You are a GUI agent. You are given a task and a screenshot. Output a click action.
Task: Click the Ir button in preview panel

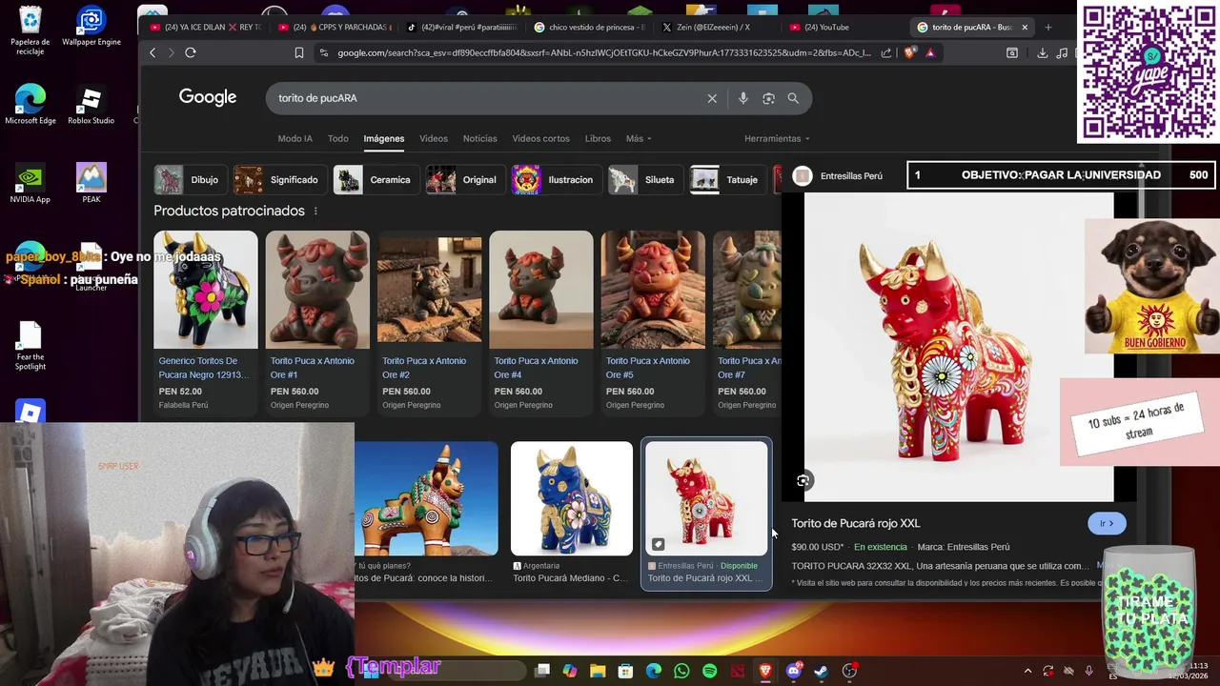tap(1107, 523)
